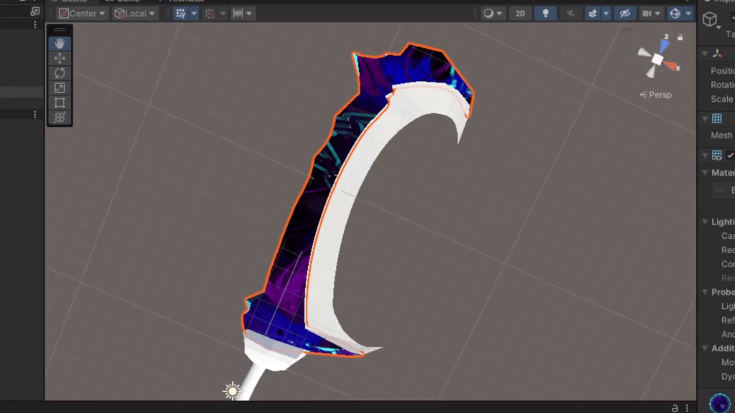Open grid snapping options dropdown arrow
Screen dimensions: 735x413
coord(223,14)
